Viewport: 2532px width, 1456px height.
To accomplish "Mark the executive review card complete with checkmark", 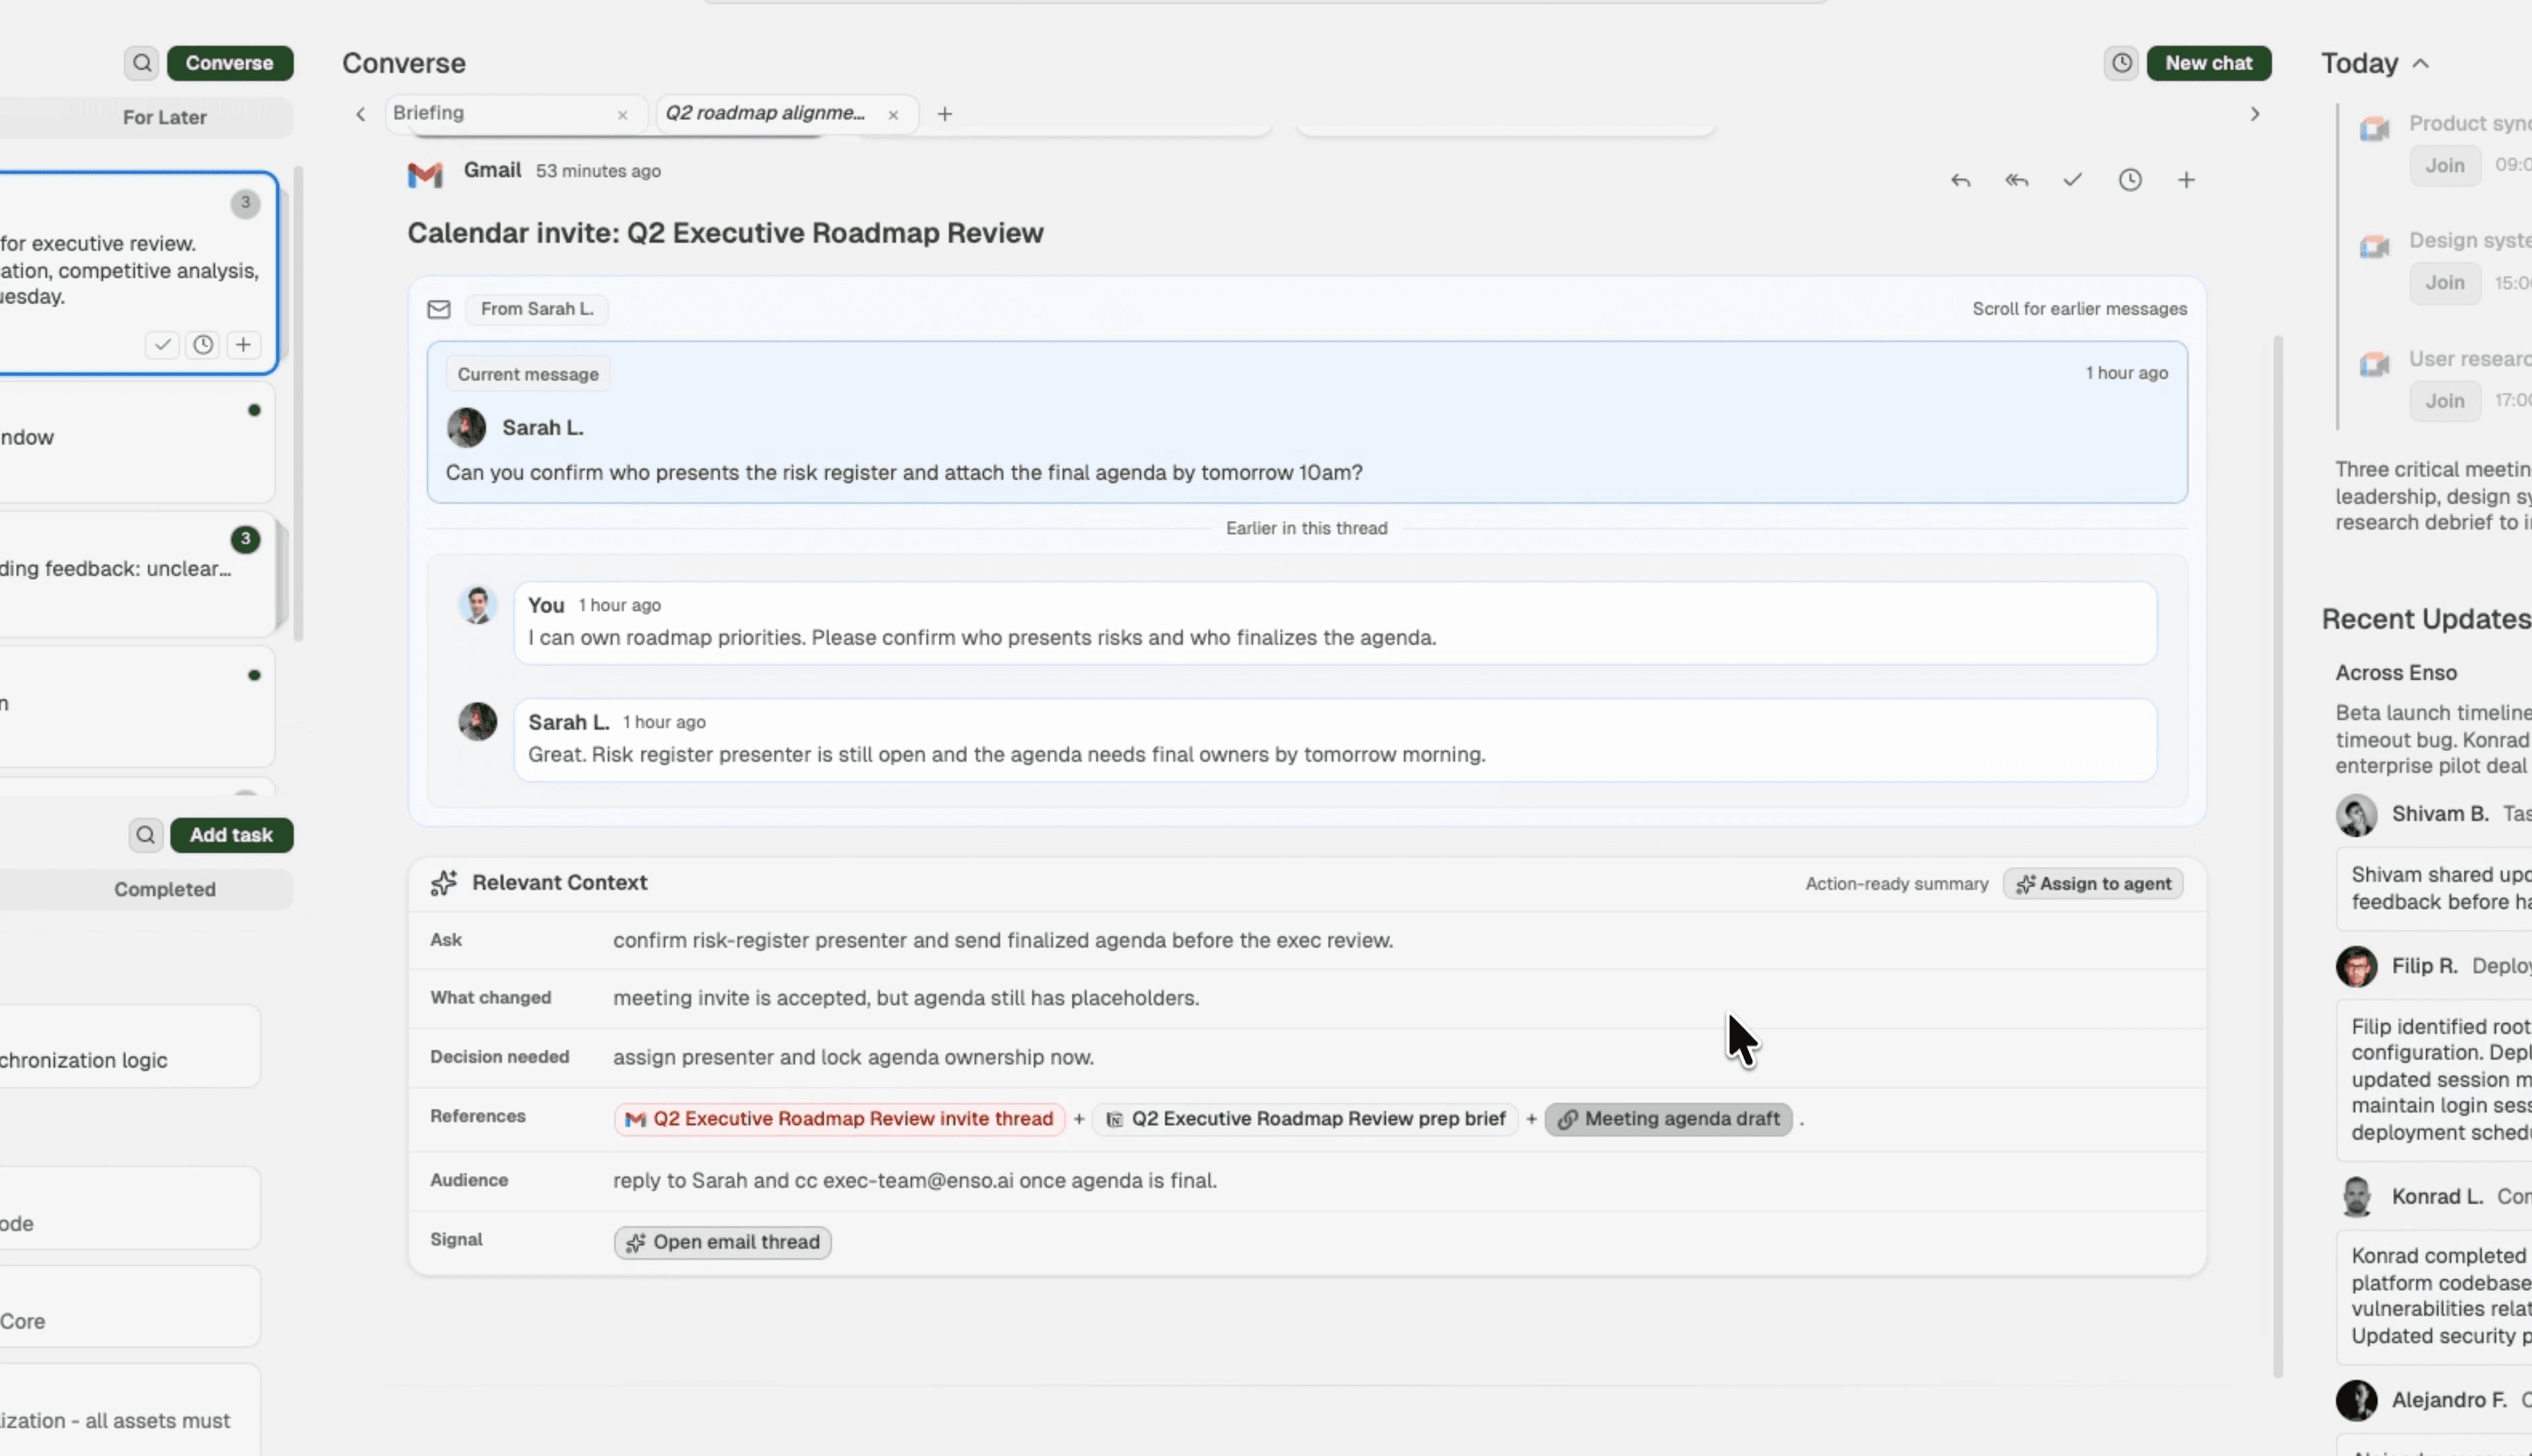I will [162, 344].
